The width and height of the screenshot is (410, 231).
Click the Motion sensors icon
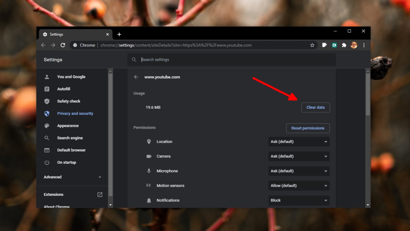tap(149, 186)
